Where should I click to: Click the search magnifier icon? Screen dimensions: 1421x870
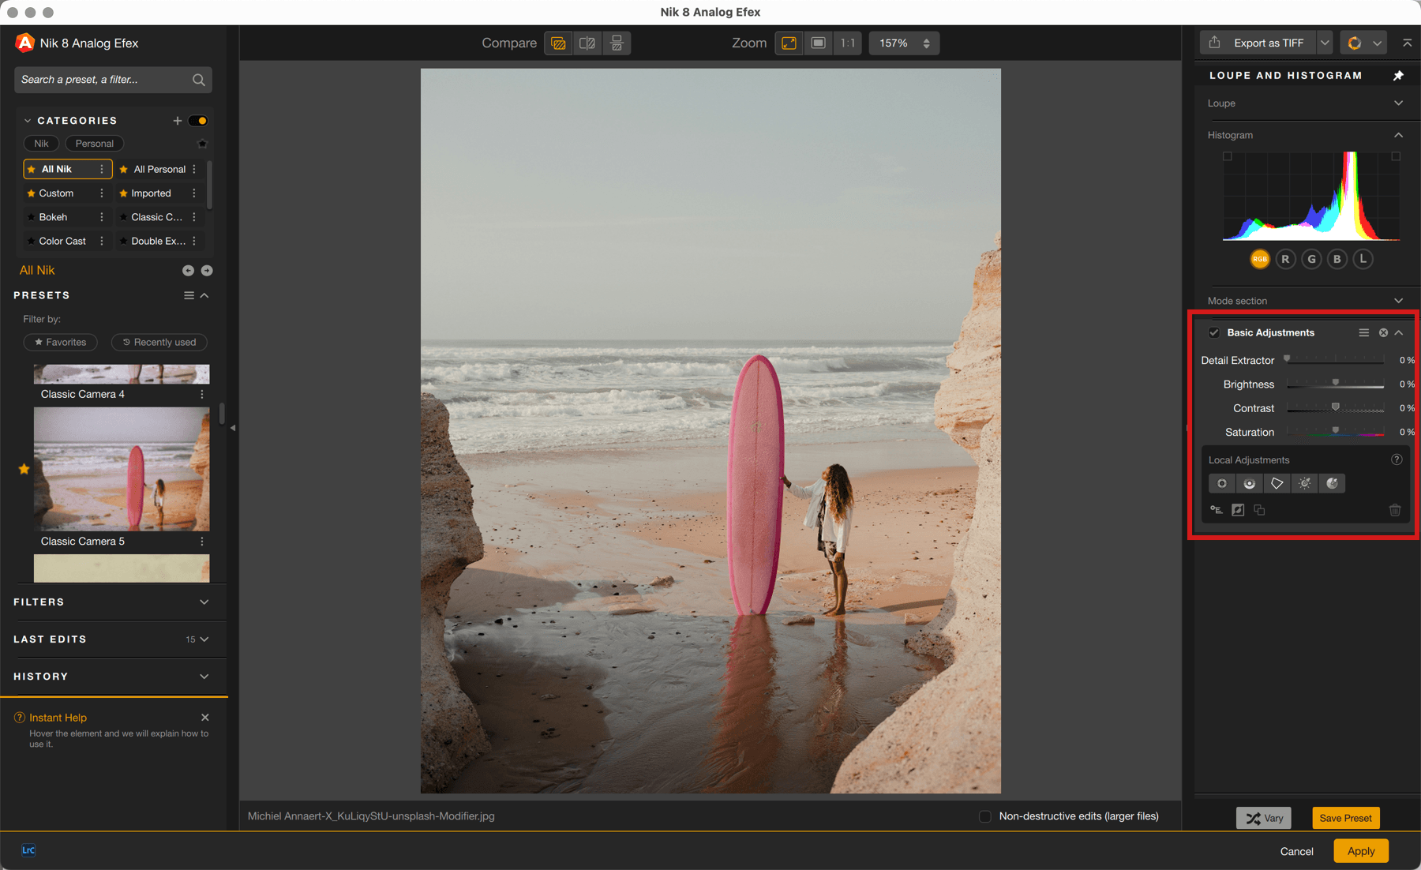coord(199,80)
